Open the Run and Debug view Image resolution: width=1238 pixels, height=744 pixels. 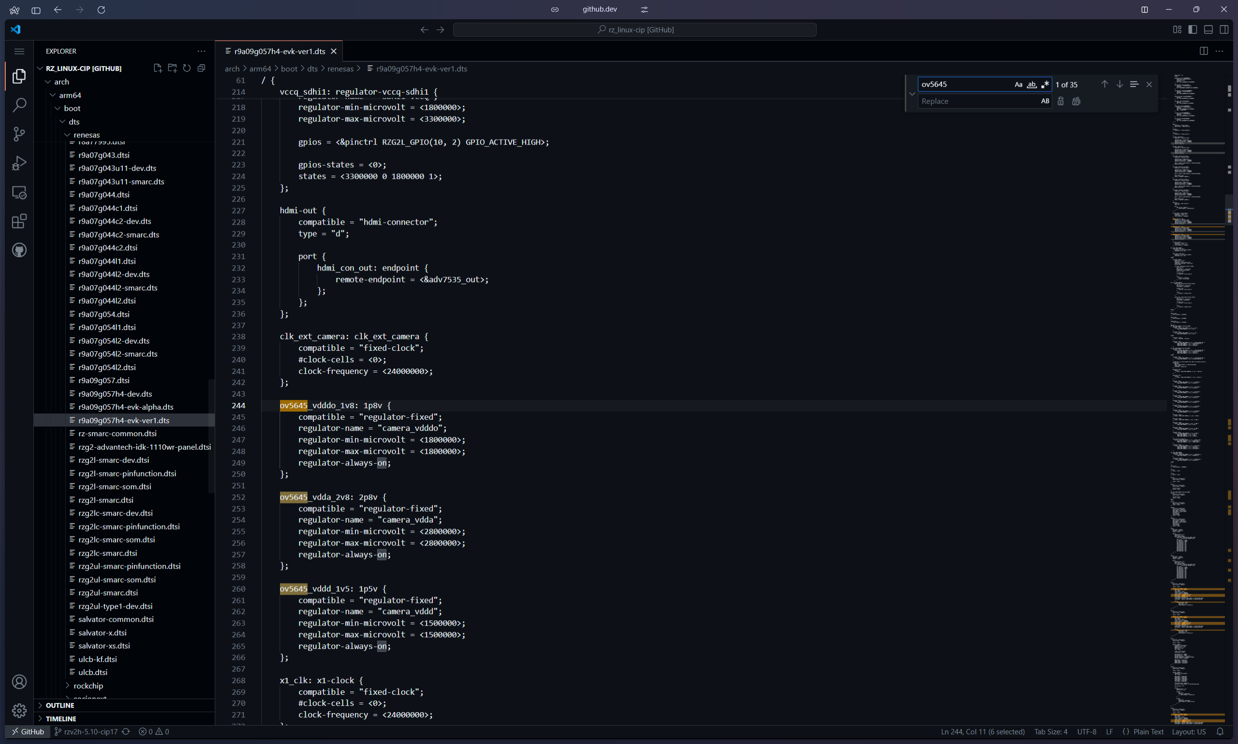point(19,163)
